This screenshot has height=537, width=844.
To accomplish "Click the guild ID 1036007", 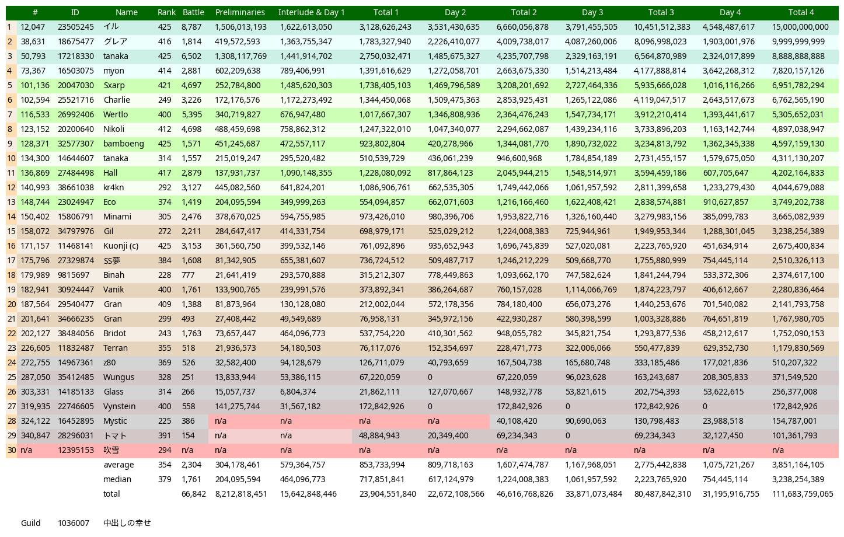I will 74,523.
